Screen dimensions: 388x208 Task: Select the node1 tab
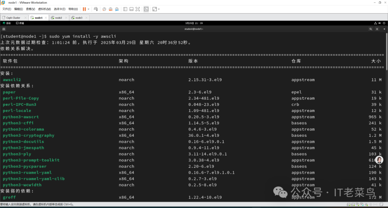38,18
